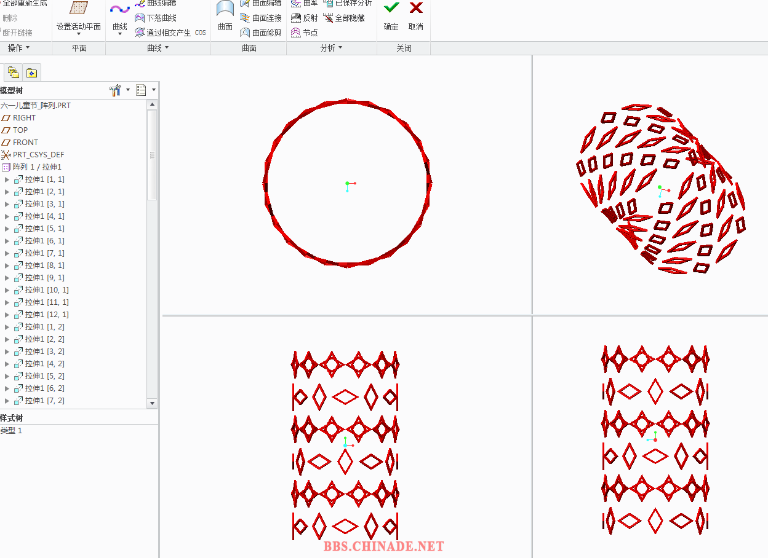Click 六一儿童节_阵列.PRT root node
Image resolution: width=768 pixels, height=558 pixels.
[x=36, y=105]
